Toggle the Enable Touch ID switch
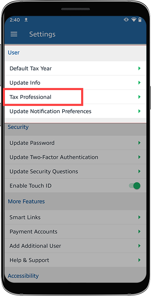The image size is (151, 296). pyautogui.click(x=135, y=185)
